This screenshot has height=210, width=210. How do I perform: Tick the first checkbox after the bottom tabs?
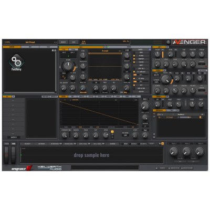(122, 144)
